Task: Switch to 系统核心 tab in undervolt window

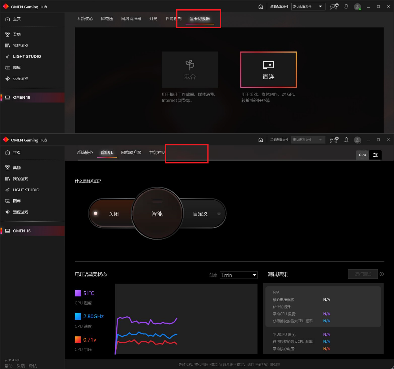Action: point(85,153)
